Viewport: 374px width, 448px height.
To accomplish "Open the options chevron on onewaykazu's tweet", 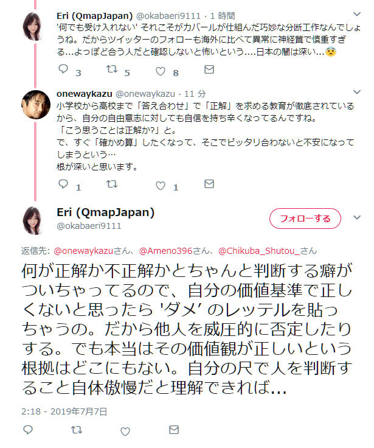I will (x=357, y=92).
